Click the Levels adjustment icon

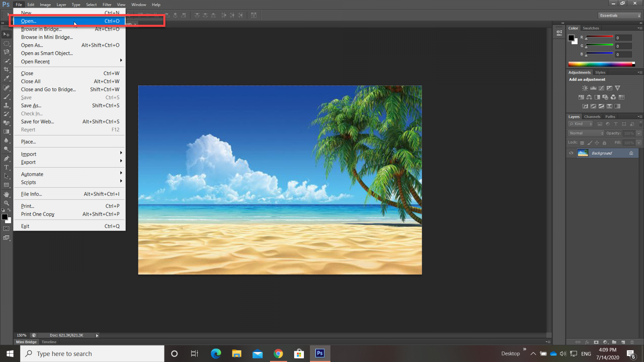pyautogui.click(x=593, y=88)
